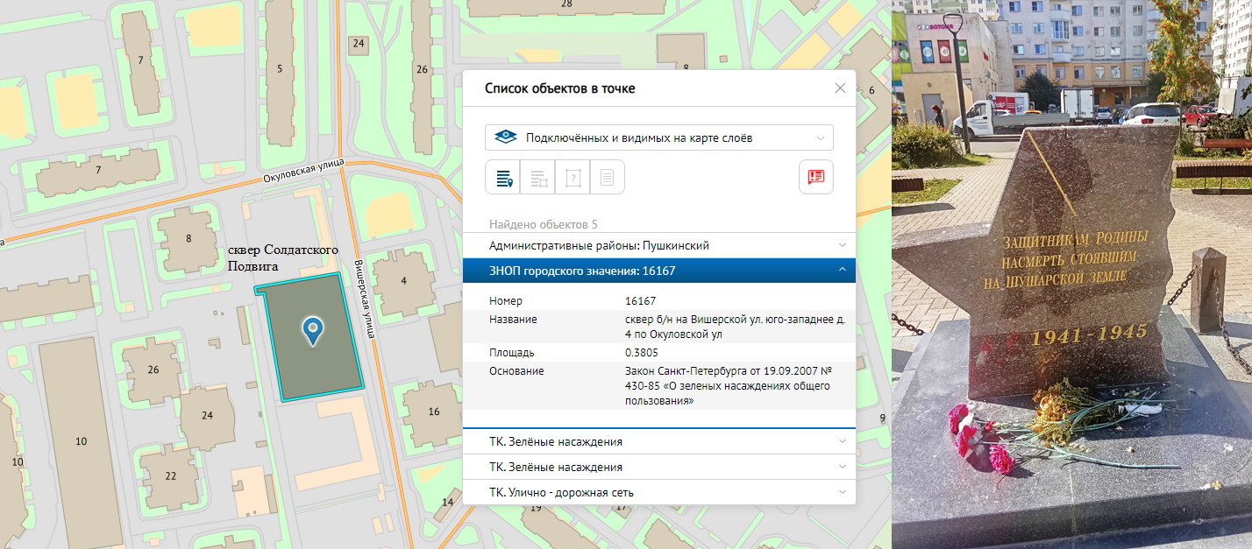Close the "Список объектов в точке" popup
Viewport: 1252px width, 549px height.
[840, 88]
